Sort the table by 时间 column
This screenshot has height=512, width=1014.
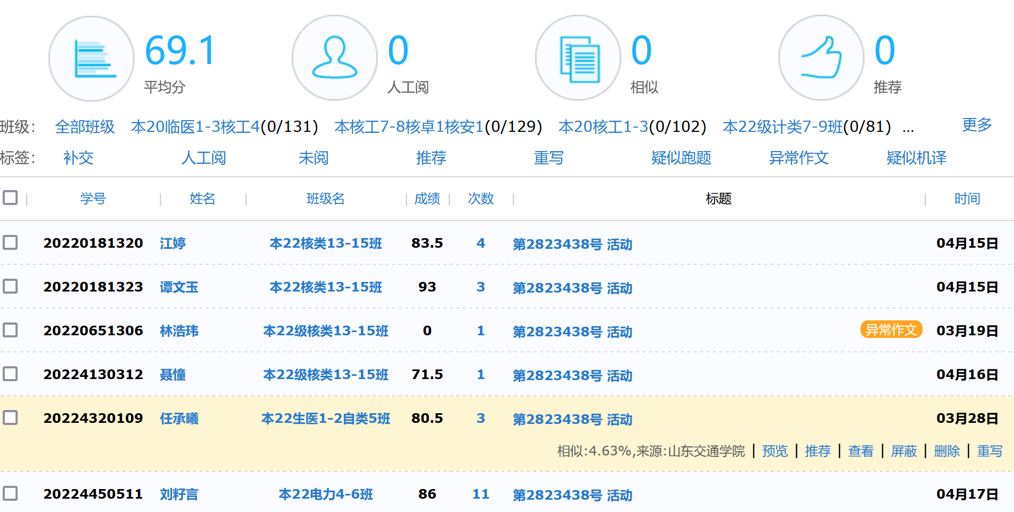click(x=967, y=199)
